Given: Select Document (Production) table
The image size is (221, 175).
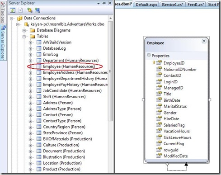Looking at the screenshot, I should (64, 151).
